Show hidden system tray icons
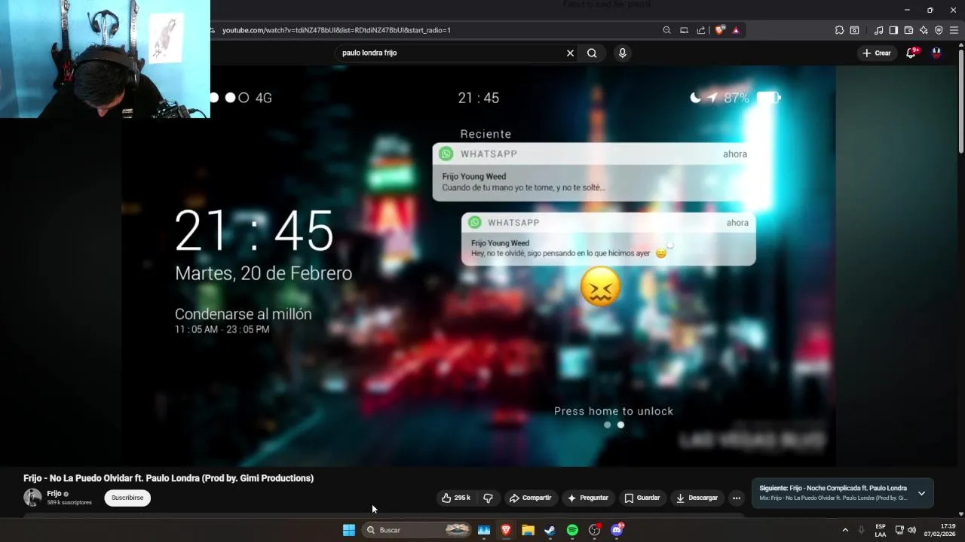 845,530
